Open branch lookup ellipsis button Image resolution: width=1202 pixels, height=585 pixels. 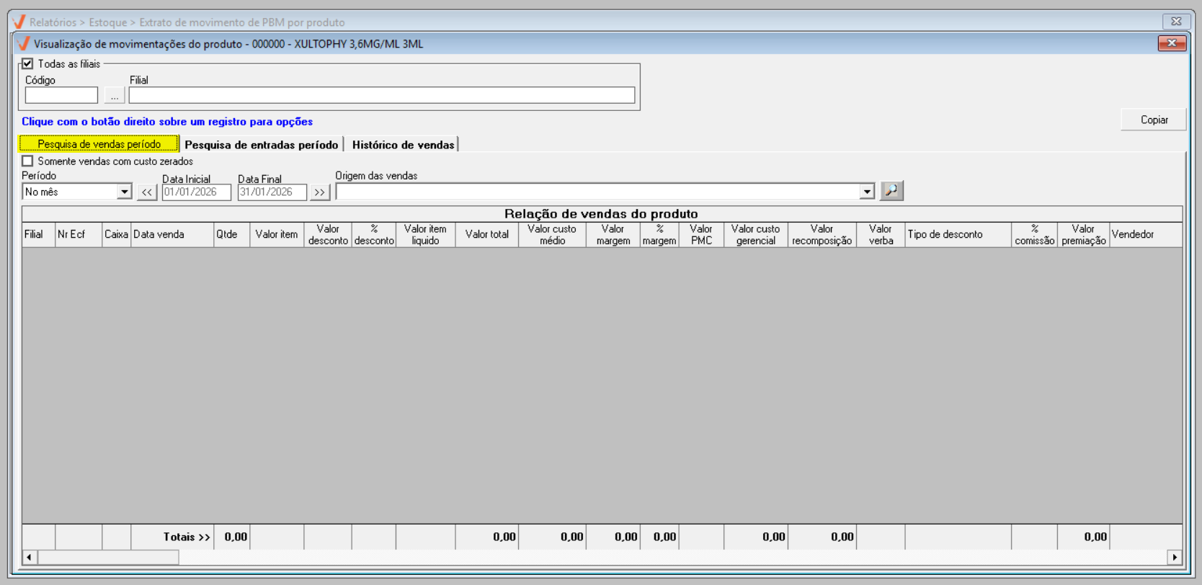pyautogui.click(x=115, y=96)
